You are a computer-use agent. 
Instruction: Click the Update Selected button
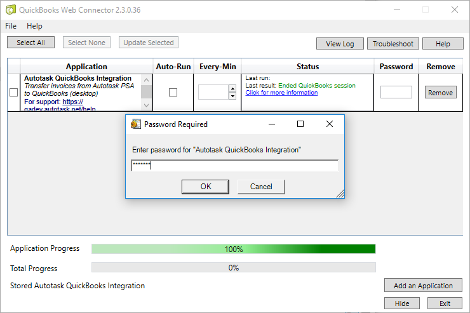click(x=149, y=43)
